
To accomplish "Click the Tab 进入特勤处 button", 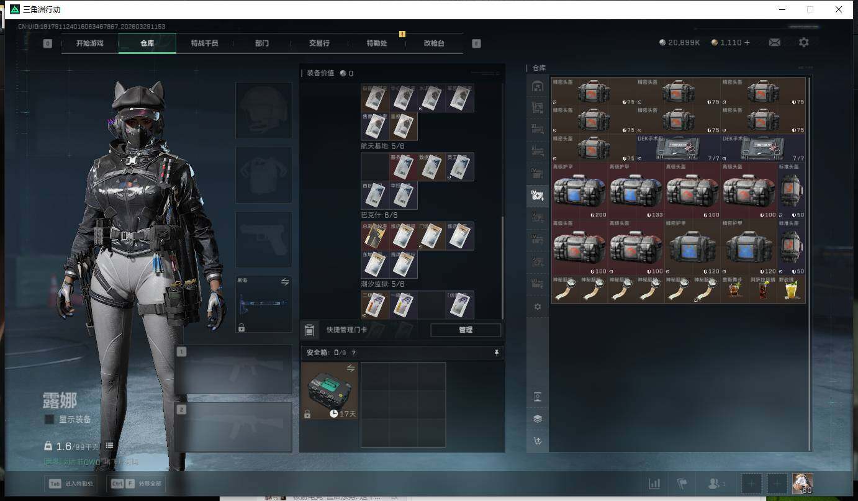I will coord(70,484).
